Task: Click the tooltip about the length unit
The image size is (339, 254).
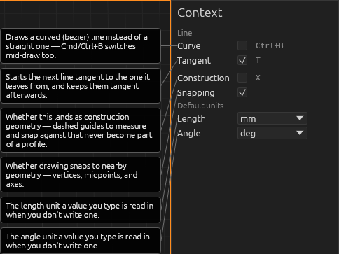Action: (81, 210)
